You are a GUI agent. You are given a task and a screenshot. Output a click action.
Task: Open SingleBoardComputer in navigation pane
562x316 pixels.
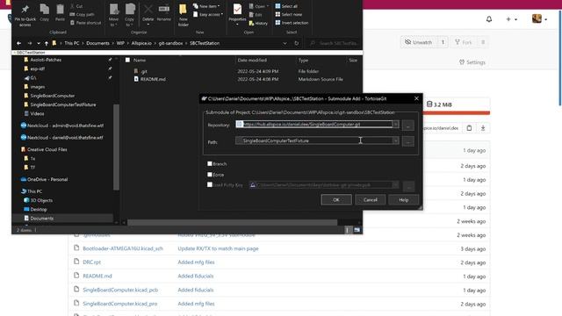[x=53, y=96]
